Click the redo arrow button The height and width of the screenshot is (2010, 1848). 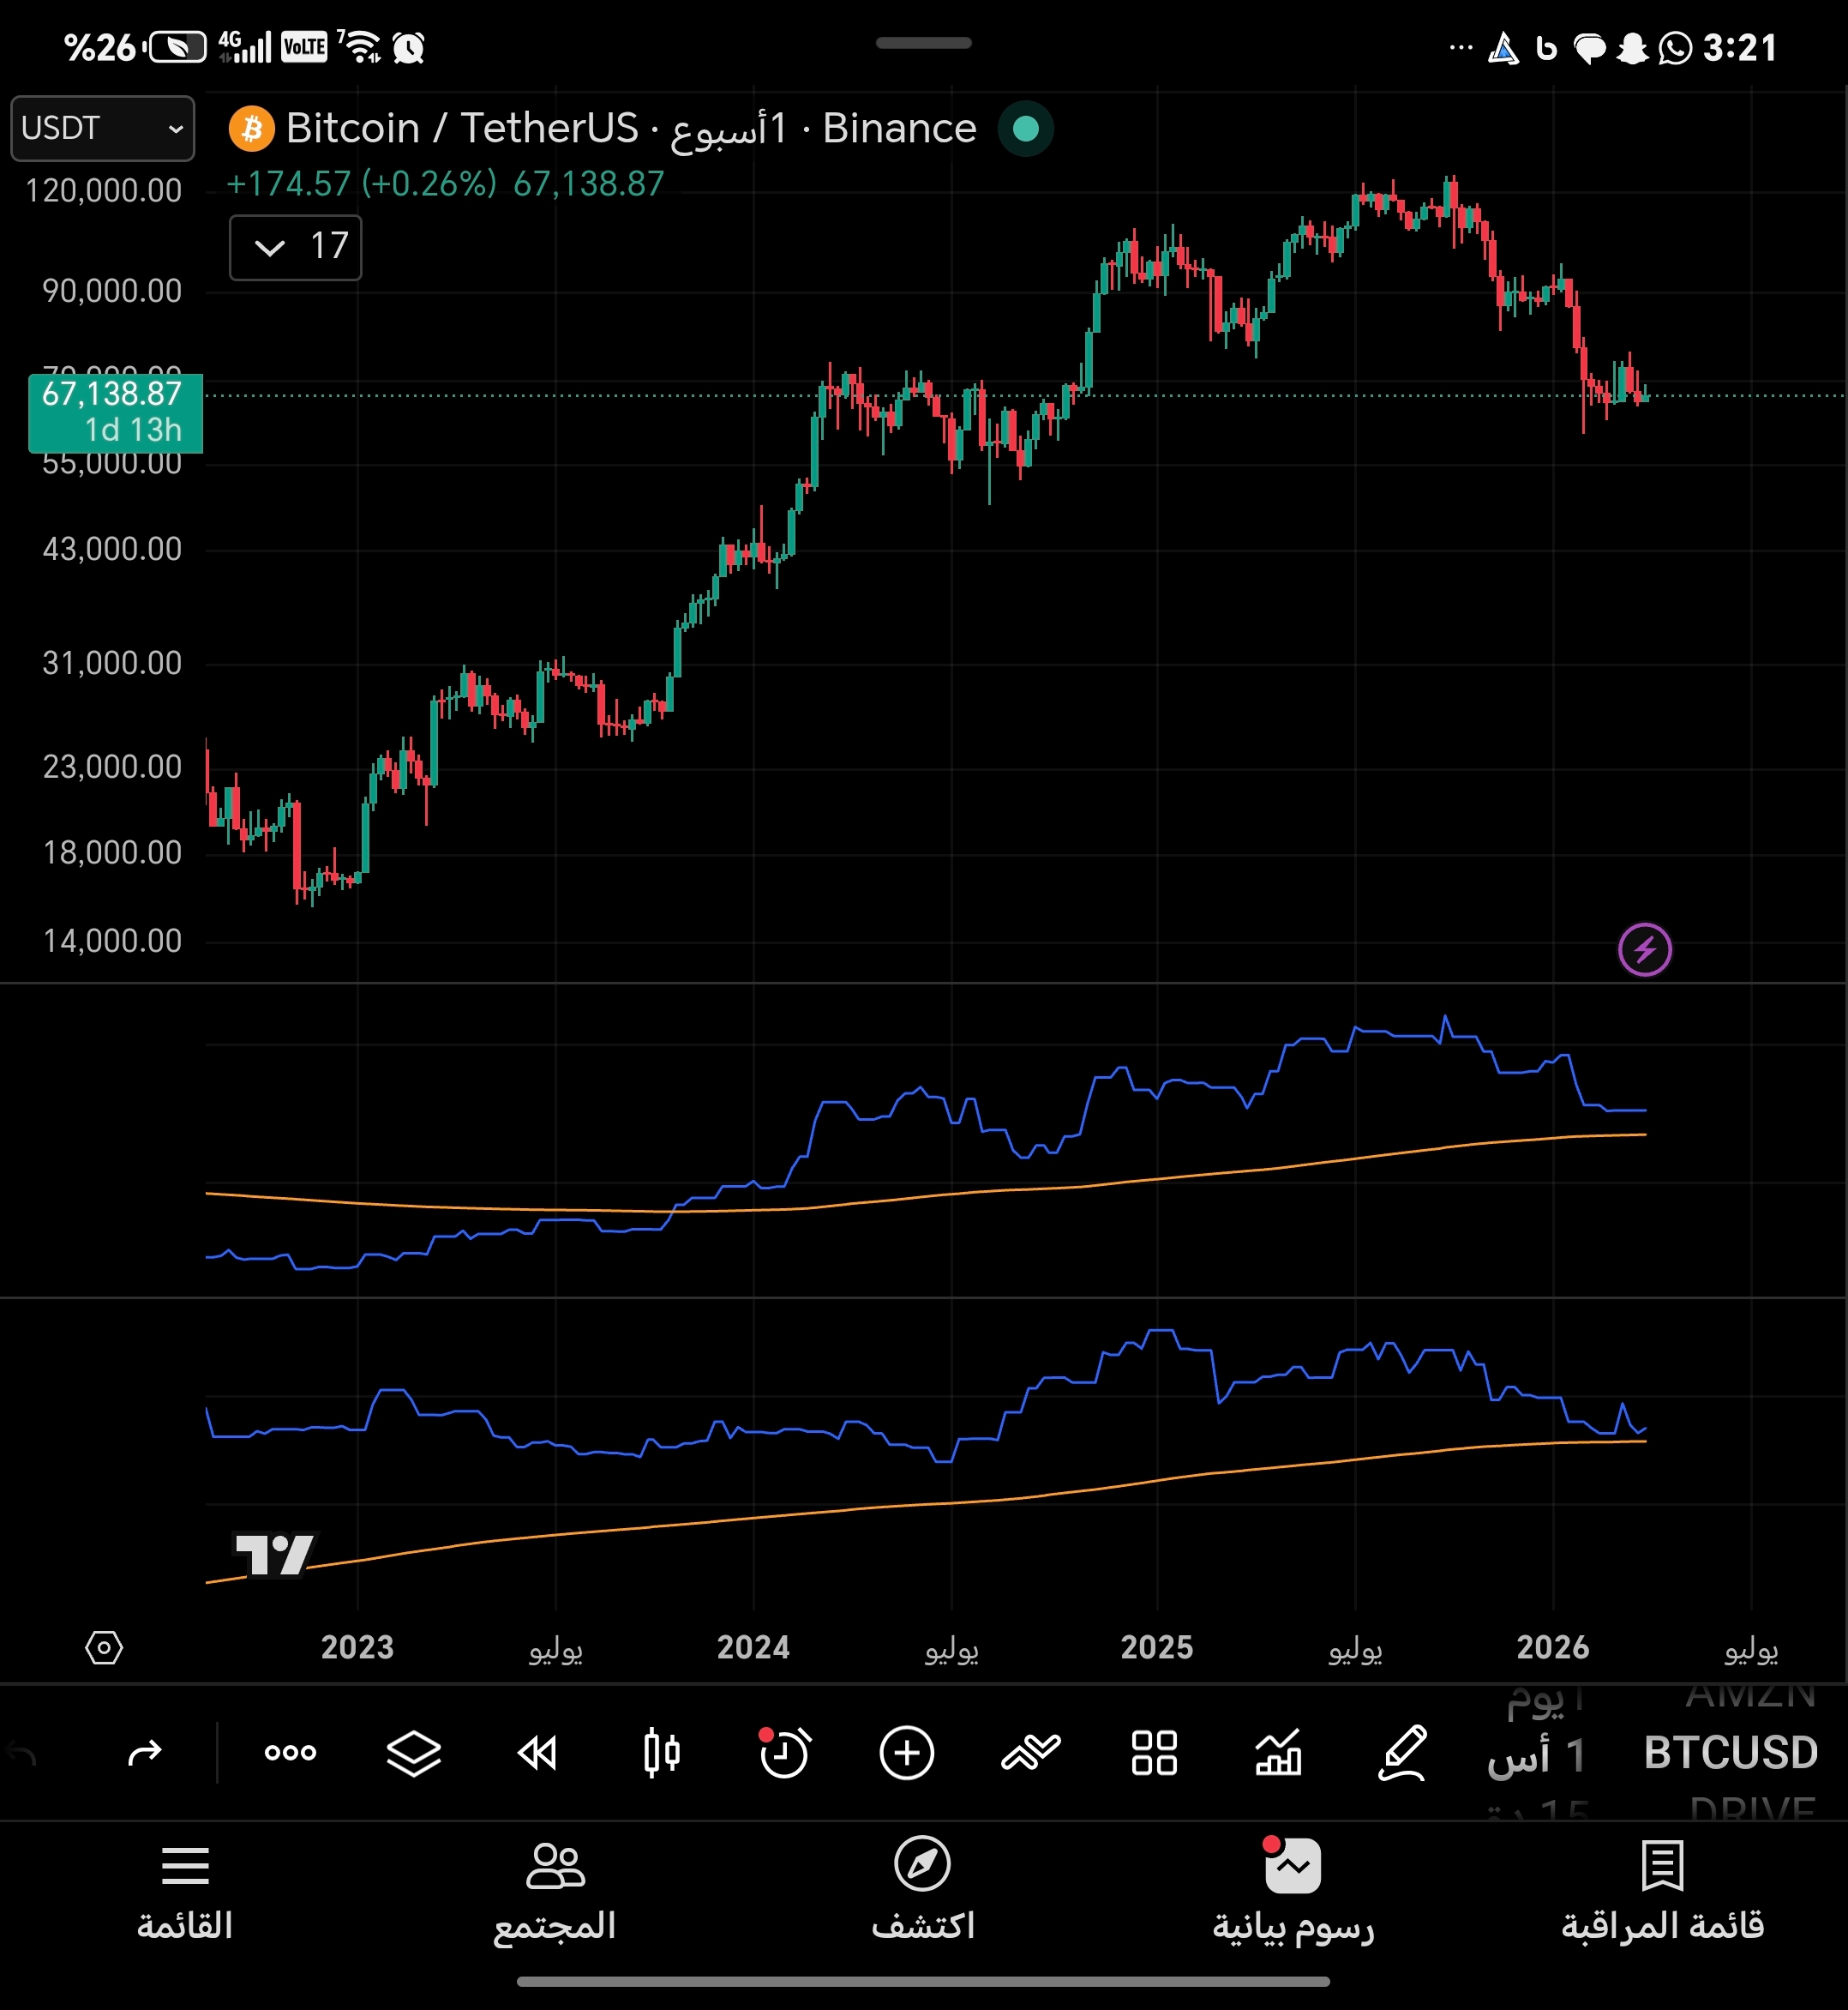(145, 1753)
